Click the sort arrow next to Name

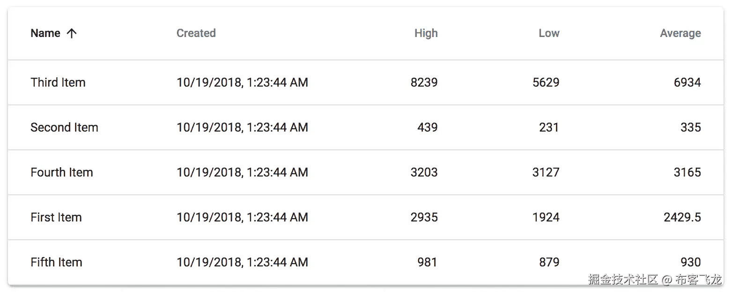point(72,33)
